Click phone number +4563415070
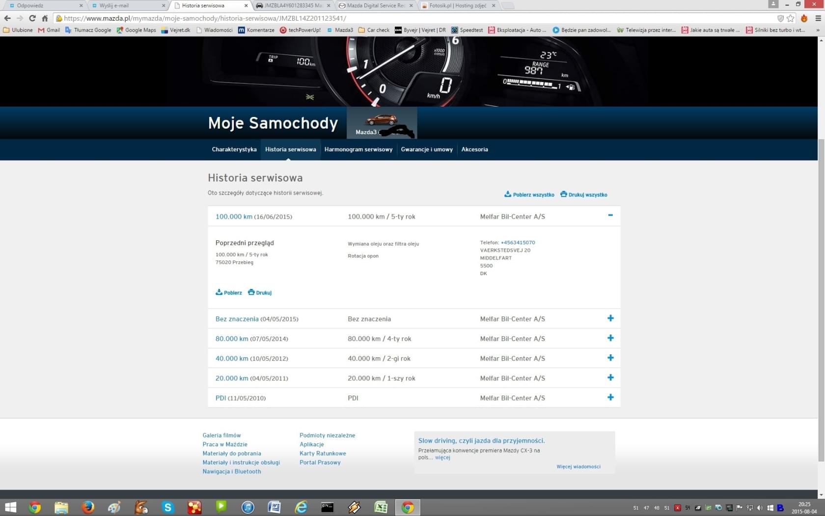 tap(518, 243)
